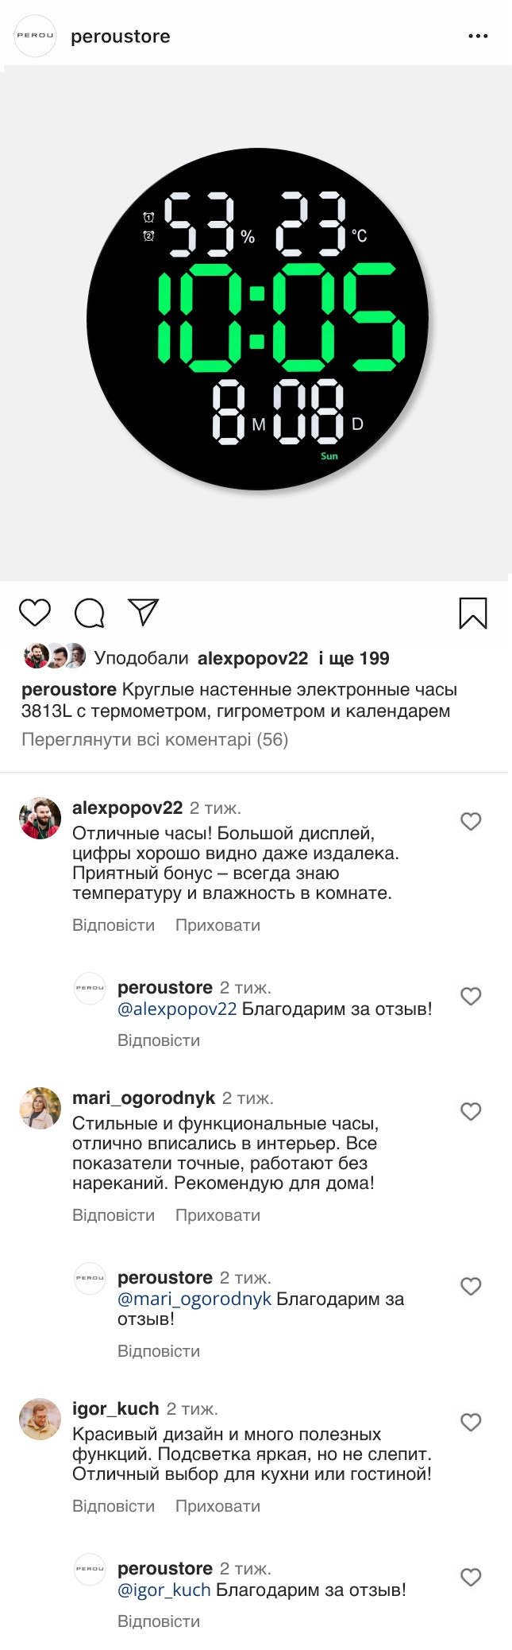The width and height of the screenshot is (512, 1650).
Task: Hide mari_ogorodnyk's comment
Action: point(218,1215)
